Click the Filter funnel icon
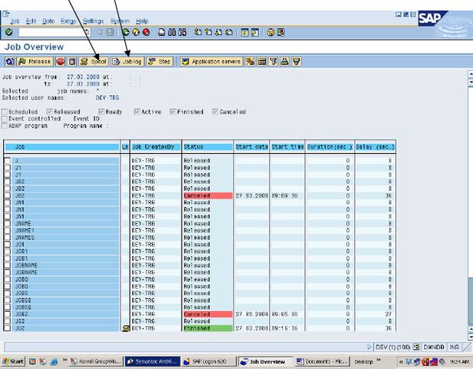 point(273,62)
